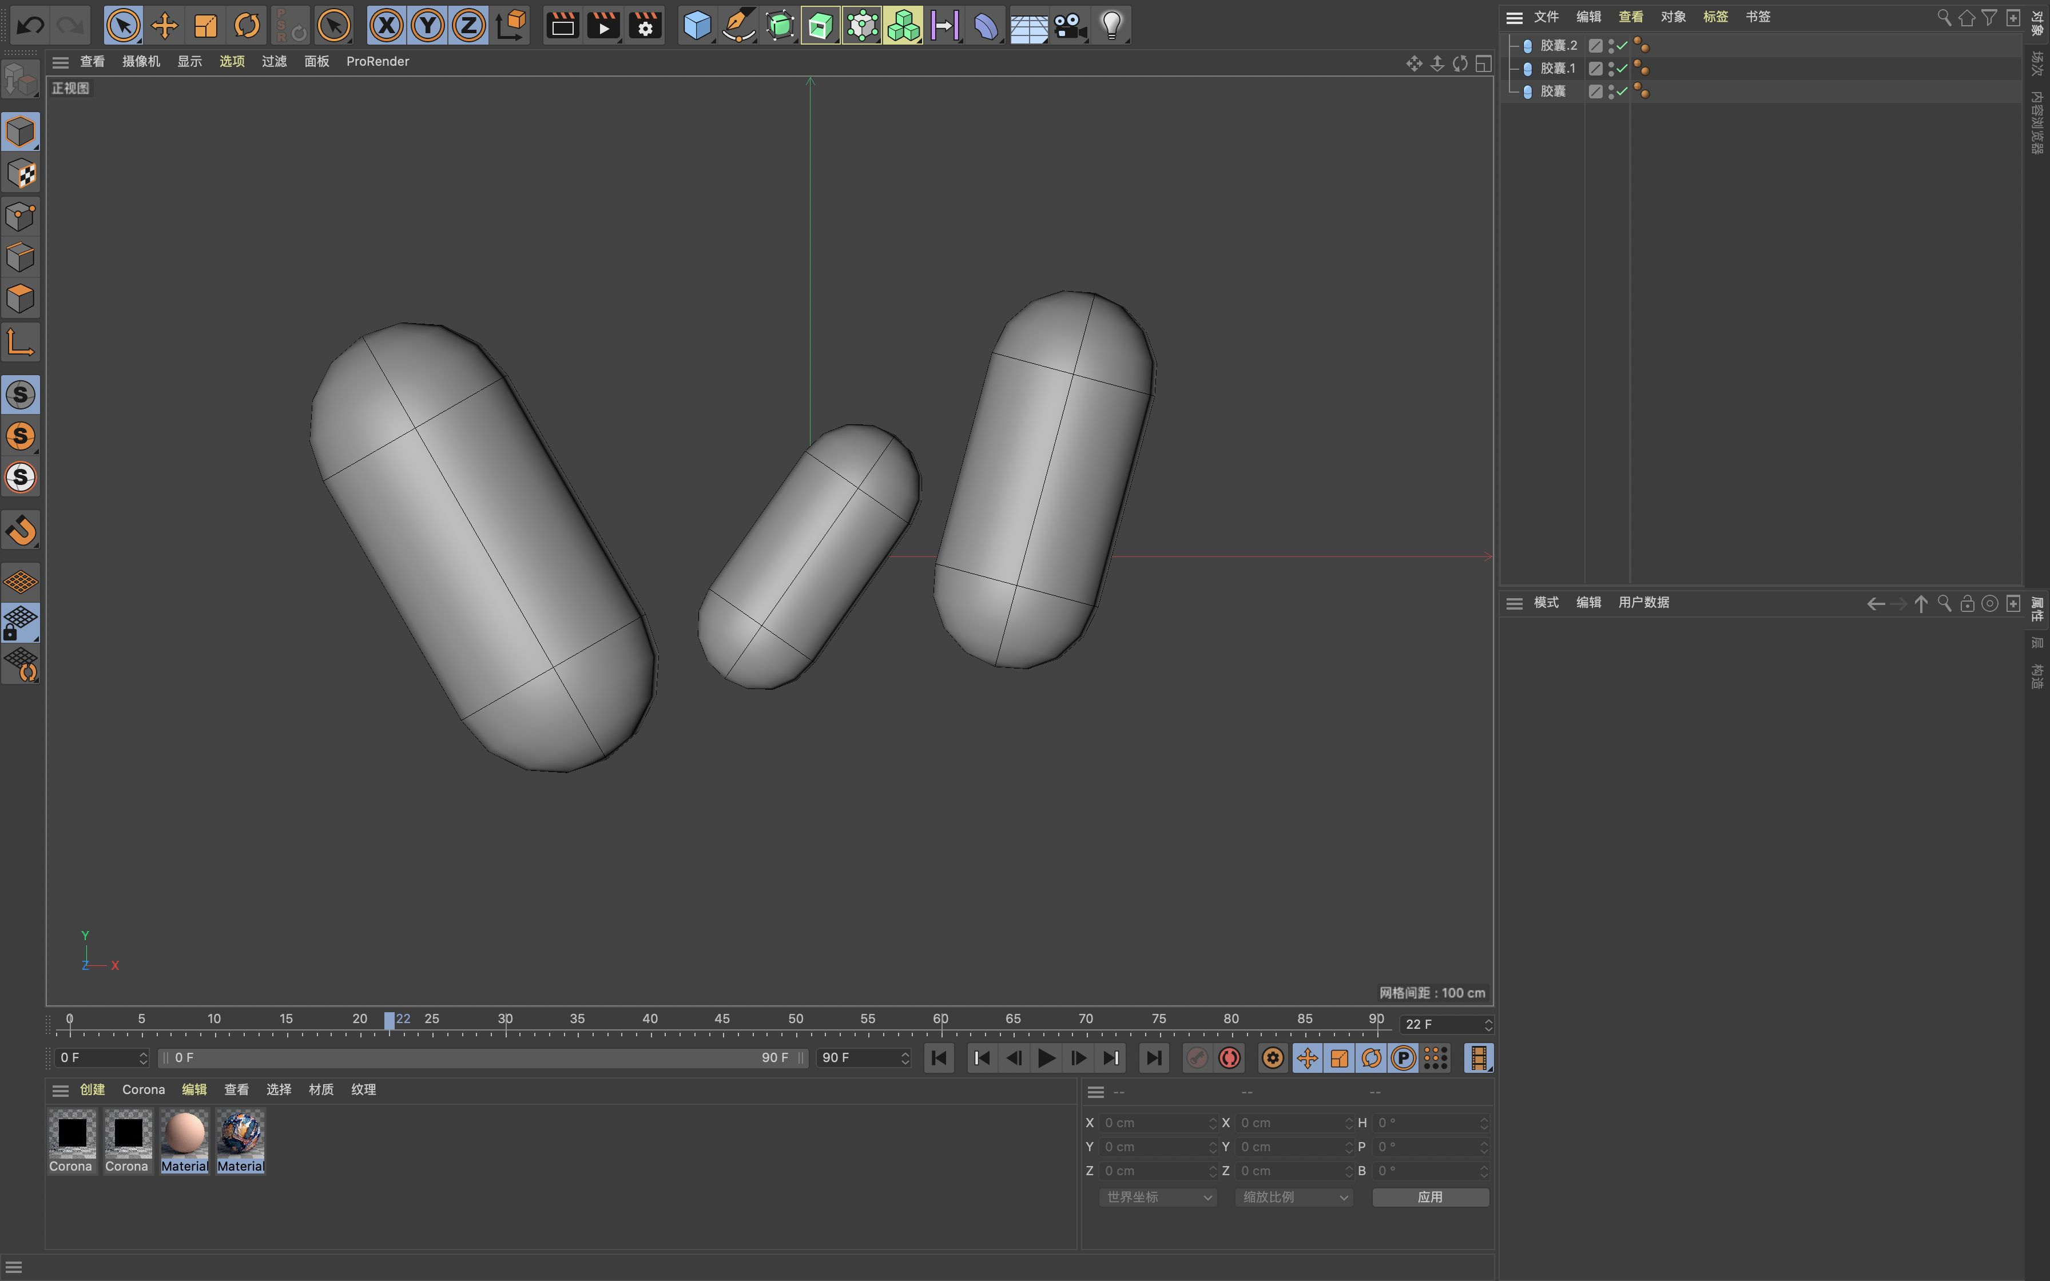Play the animation forward
Image resolution: width=2050 pixels, height=1281 pixels.
(x=1046, y=1058)
